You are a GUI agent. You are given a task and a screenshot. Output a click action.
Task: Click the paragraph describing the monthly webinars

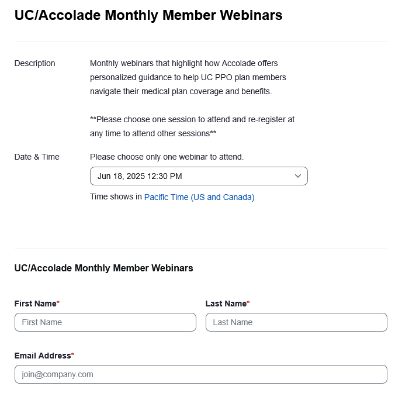click(x=188, y=77)
